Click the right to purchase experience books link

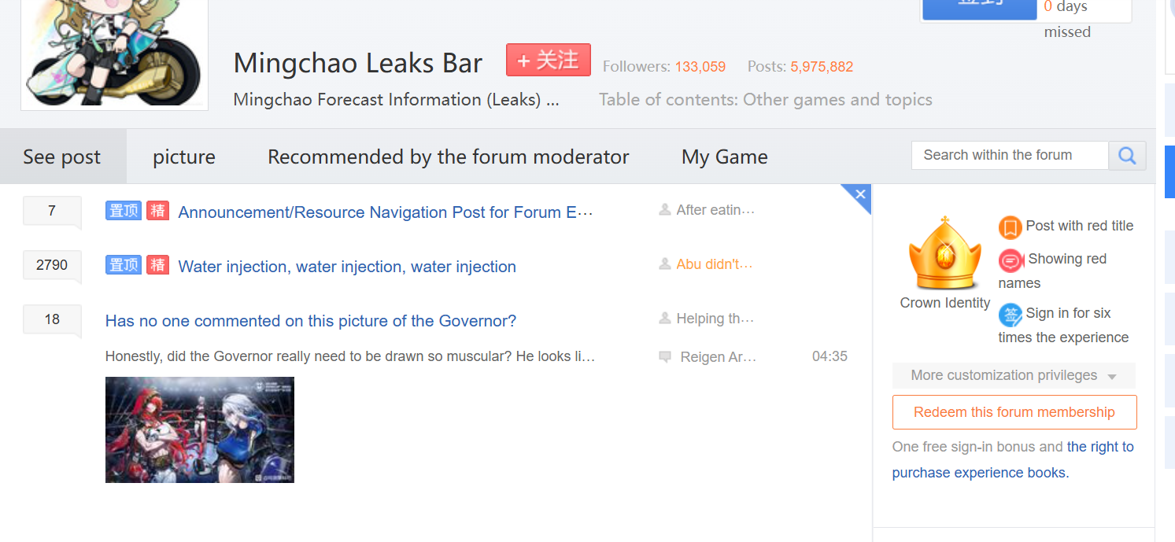[1100, 448]
